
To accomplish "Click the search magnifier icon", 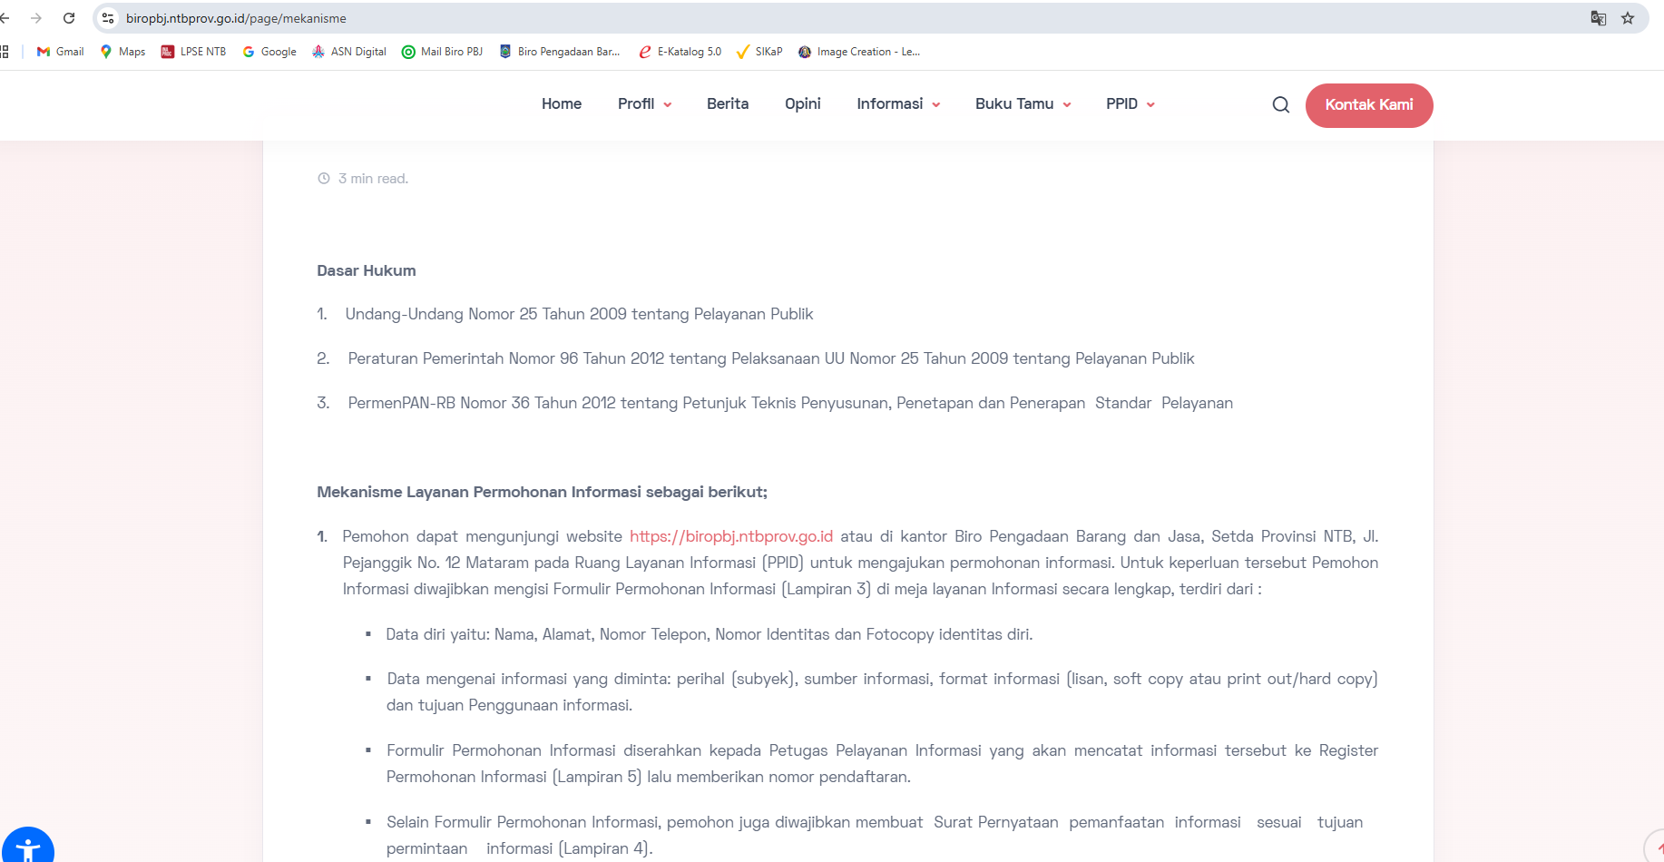I will (x=1280, y=105).
